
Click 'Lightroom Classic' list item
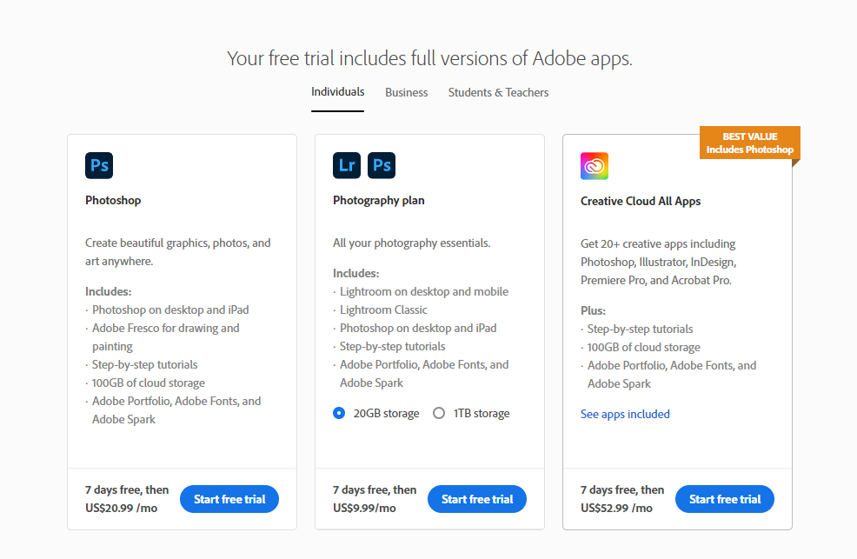383,309
